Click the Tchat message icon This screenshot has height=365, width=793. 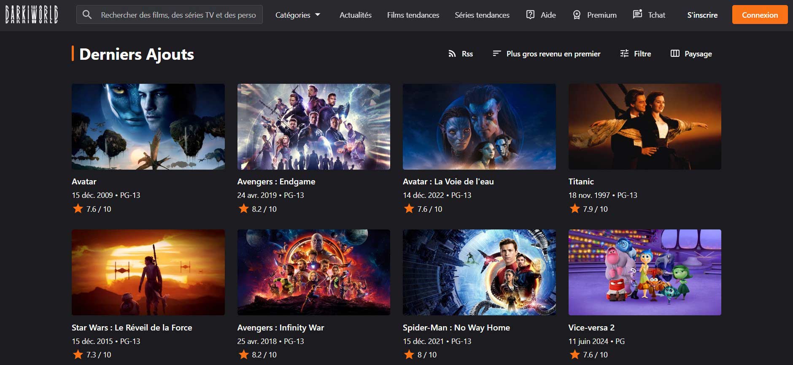tap(637, 14)
